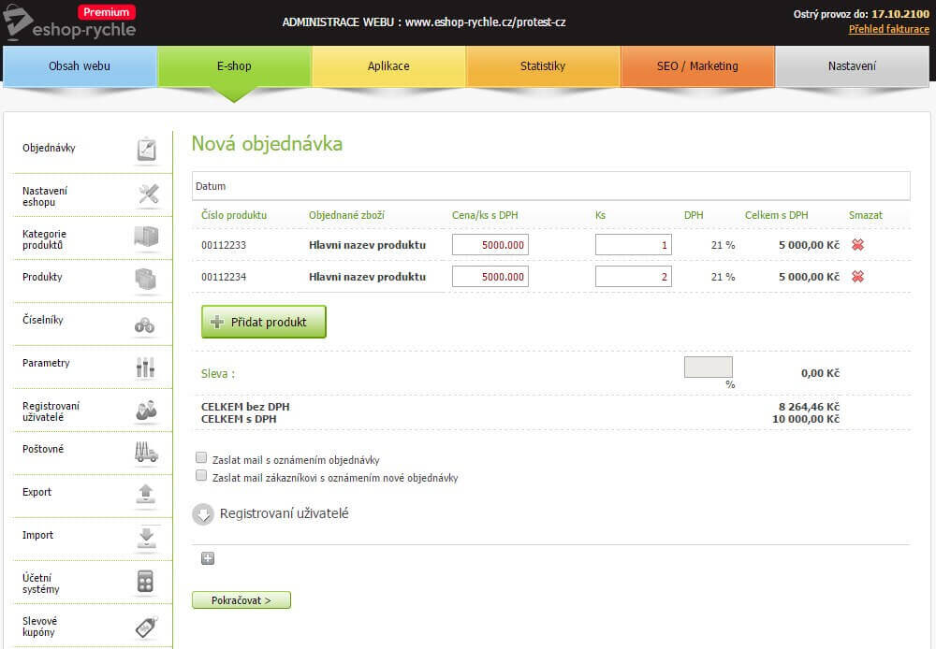This screenshot has width=936, height=649.
Task: Enable 'Zaslat mail s oznámením objednávky'
Action: pos(201,458)
